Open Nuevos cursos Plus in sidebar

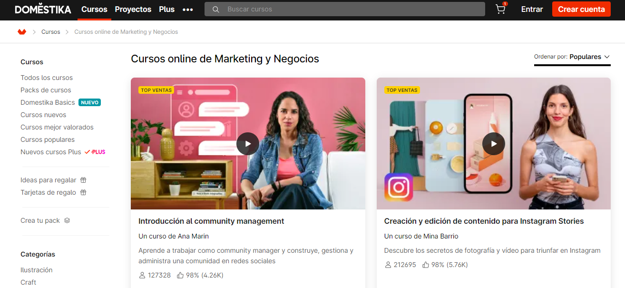[51, 152]
